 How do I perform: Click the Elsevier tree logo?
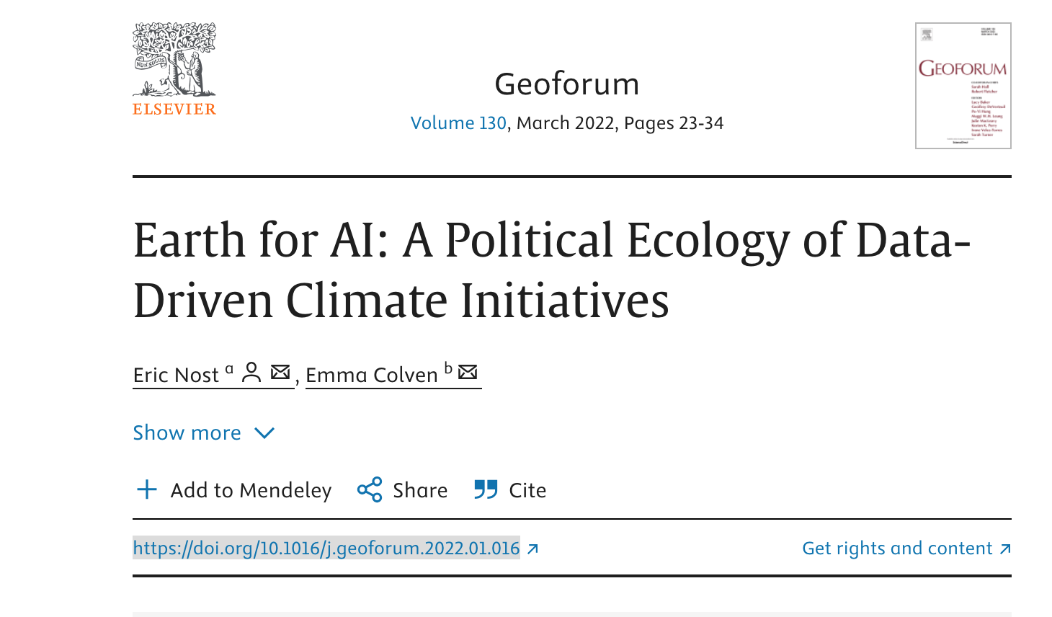click(174, 61)
